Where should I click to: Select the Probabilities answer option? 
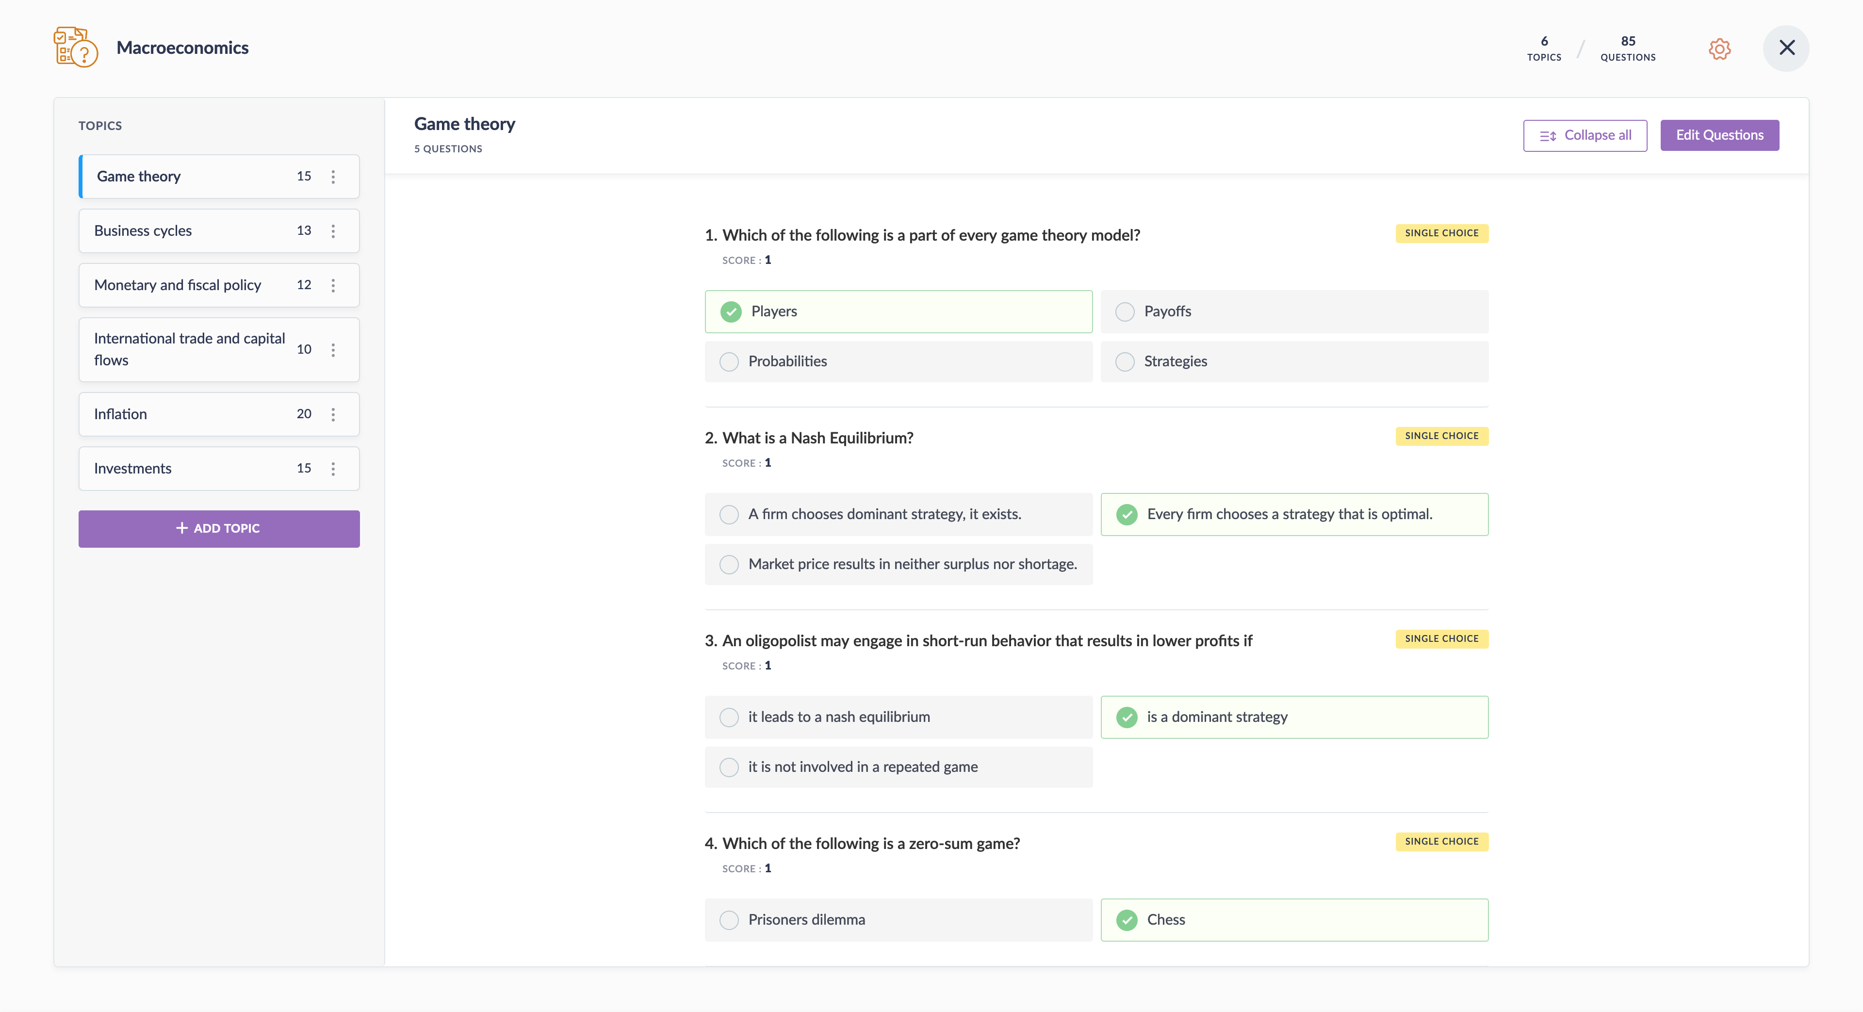(x=729, y=362)
